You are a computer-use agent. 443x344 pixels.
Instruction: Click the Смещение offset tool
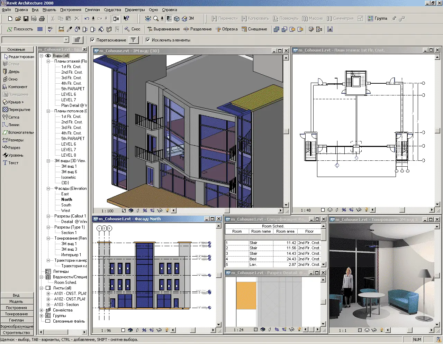[254, 29]
